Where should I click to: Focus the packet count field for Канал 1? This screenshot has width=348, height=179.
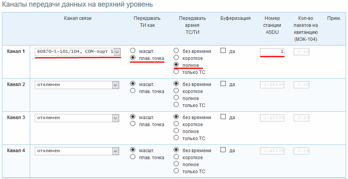click(301, 51)
